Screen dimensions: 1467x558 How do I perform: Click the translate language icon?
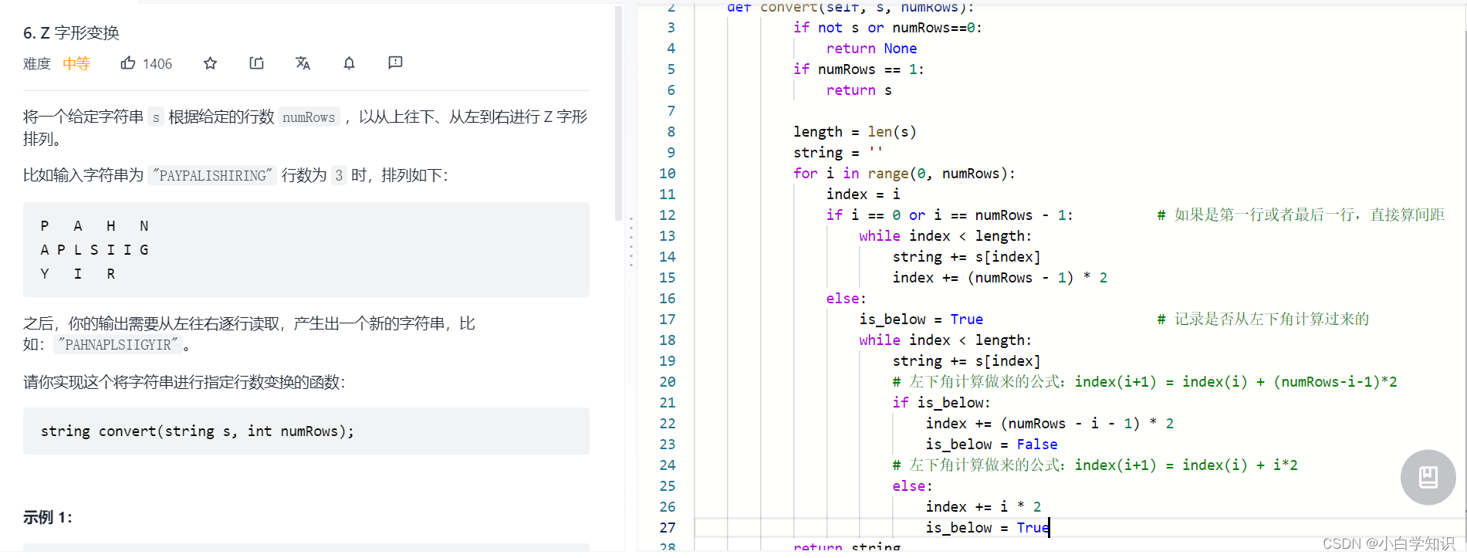pyautogui.click(x=303, y=63)
